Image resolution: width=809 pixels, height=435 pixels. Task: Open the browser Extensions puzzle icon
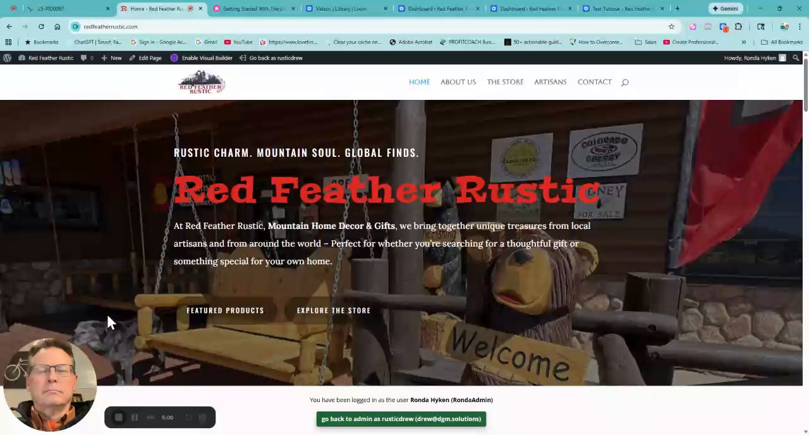point(738,27)
